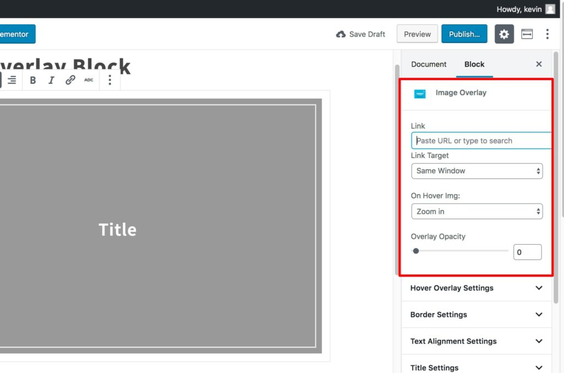
Task: Click the Overlay Opacity slider handle
Action: (x=416, y=251)
